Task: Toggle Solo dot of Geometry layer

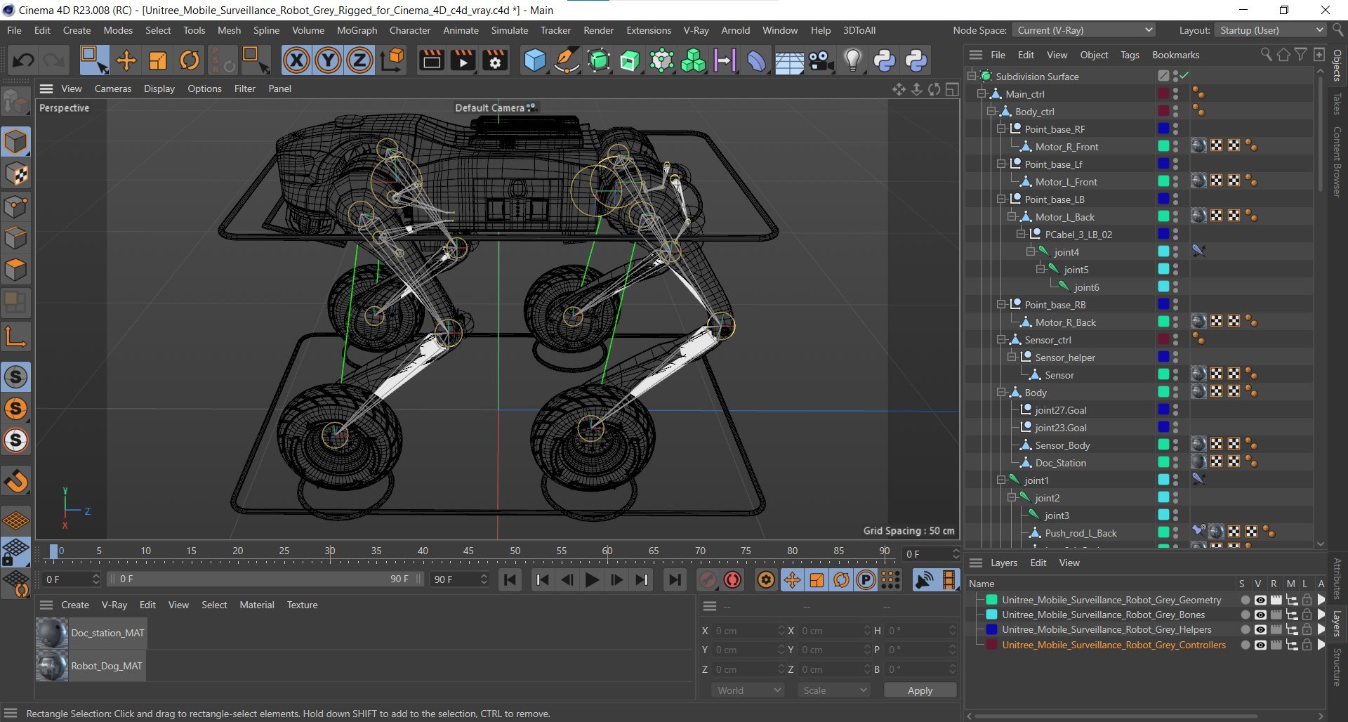Action: [x=1245, y=600]
